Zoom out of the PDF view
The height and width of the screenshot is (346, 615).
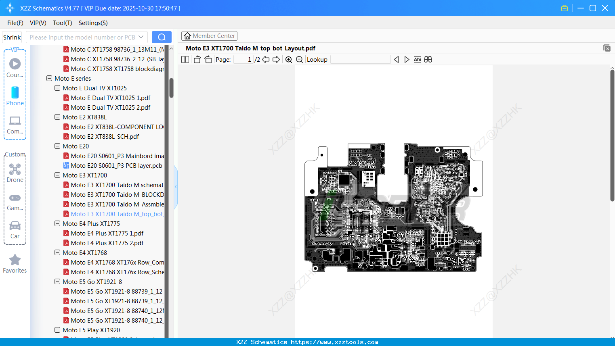299,59
